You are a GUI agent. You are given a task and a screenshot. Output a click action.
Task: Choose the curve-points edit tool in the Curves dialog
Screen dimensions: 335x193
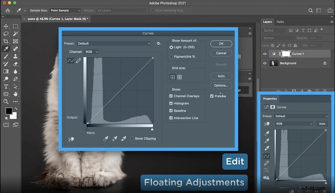tap(70, 61)
